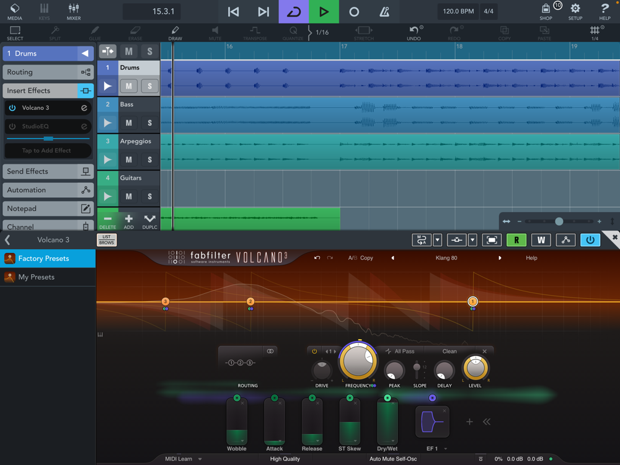Click Tap to Add Effect

click(x=47, y=151)
